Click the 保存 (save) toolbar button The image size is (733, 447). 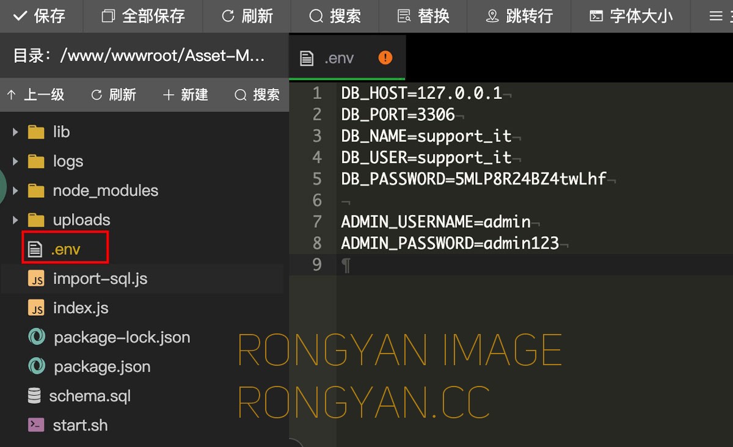[39, 16]
